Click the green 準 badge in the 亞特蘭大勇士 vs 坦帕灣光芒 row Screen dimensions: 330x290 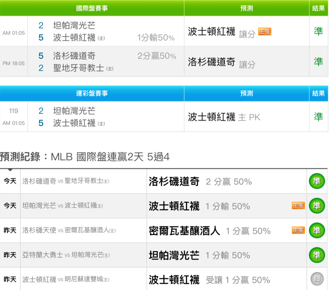pyautogui.click(x=317, y=255)
